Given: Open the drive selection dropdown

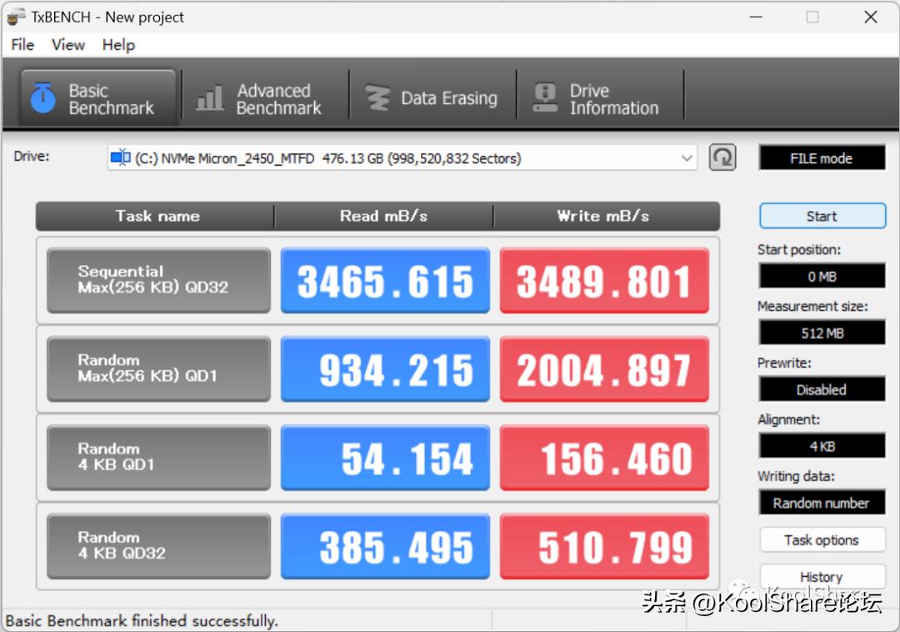Looking at the screenshot, I should tap(686, 158).
